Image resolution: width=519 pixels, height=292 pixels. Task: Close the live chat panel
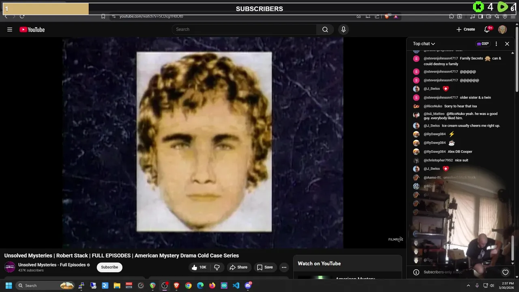pos(507,43)
